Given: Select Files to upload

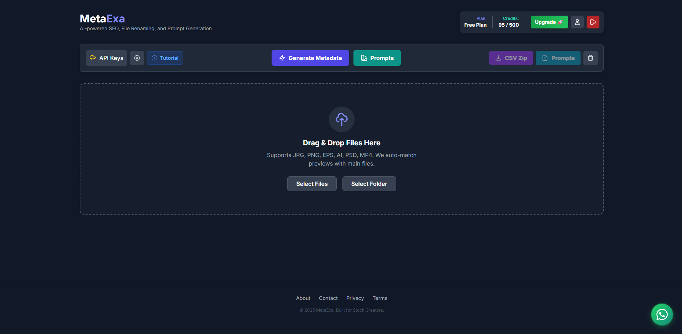Looking at the screenshot, I should (x=311, y=184).
